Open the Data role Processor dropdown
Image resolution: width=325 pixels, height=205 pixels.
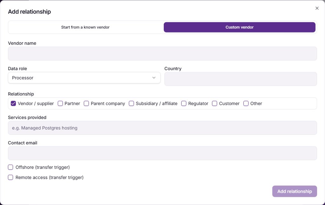tap(84, 78)
